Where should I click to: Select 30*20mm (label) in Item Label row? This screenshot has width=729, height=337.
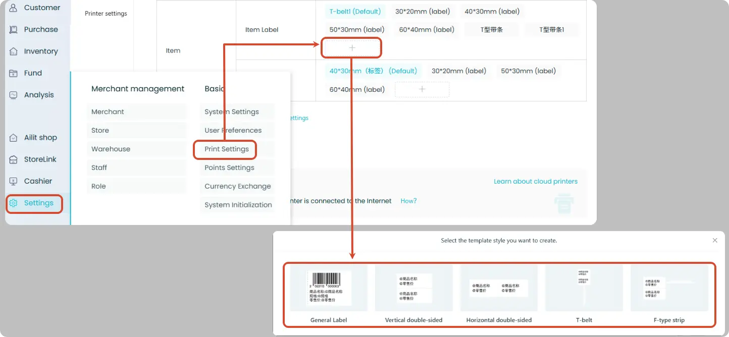pos(422,11)
